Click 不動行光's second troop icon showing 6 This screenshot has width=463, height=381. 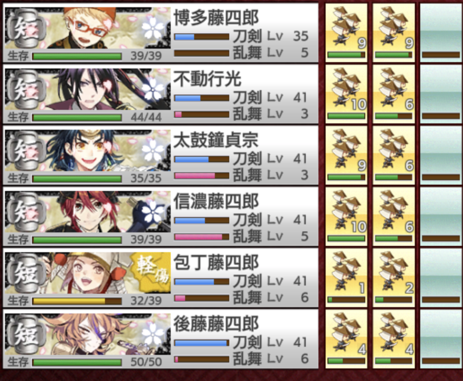tap(394, 94)
